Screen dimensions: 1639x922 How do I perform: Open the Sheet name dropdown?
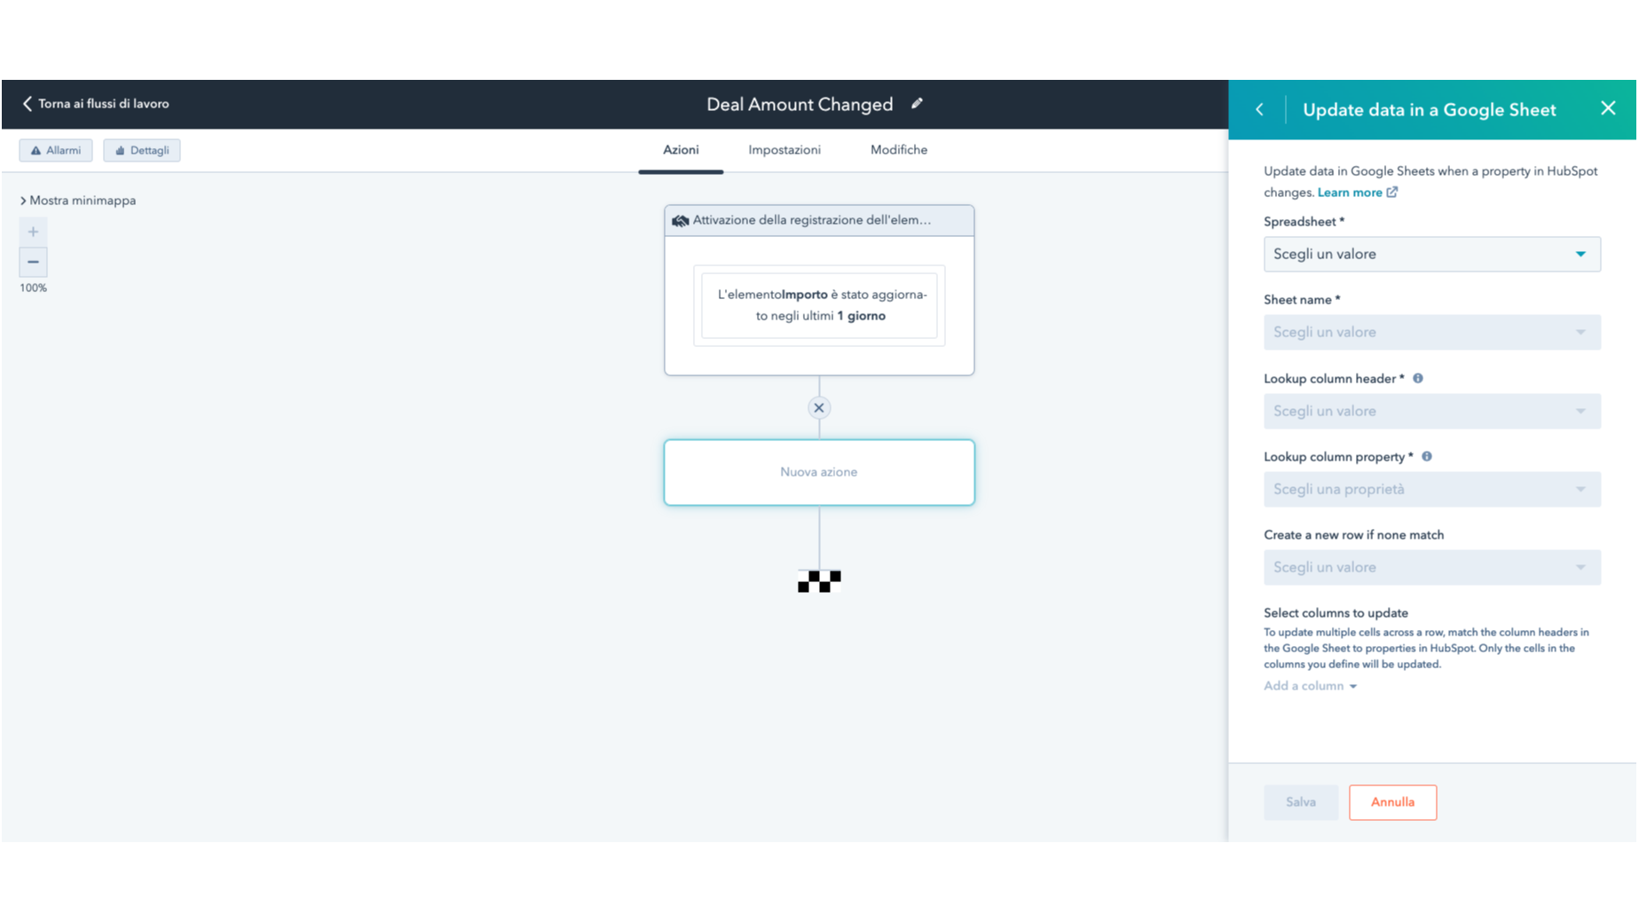click(x=1430, y=333)
